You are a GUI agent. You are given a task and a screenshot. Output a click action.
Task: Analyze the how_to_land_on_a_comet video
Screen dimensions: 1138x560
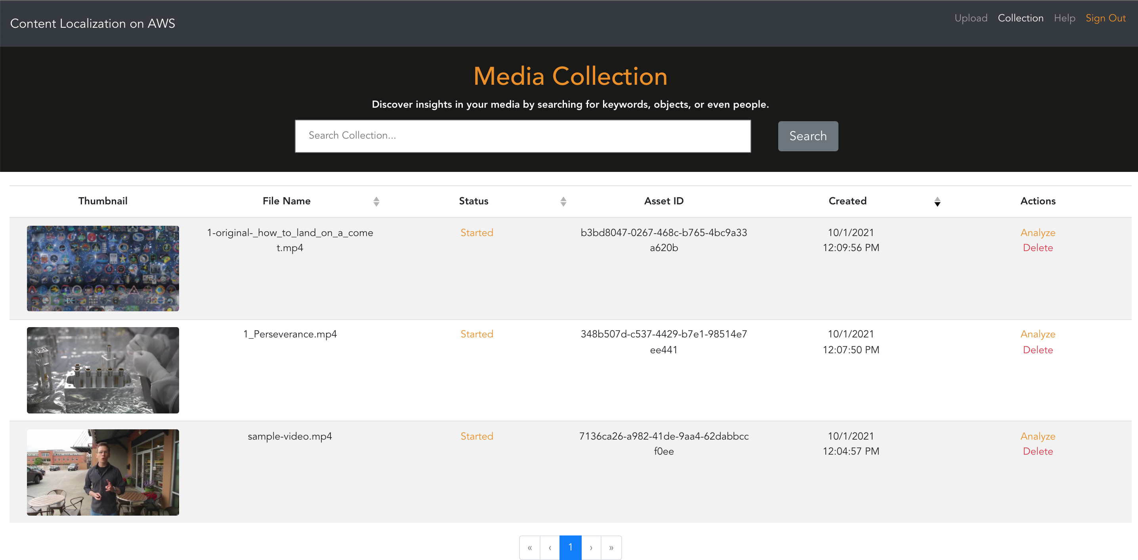tap(1037, 233)
